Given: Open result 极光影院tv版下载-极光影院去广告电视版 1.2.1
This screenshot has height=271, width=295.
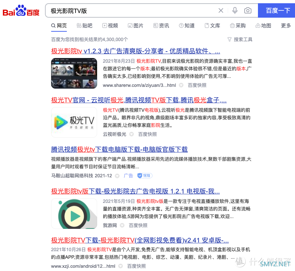Looking at the screenshot, I should tap(135, 191).
